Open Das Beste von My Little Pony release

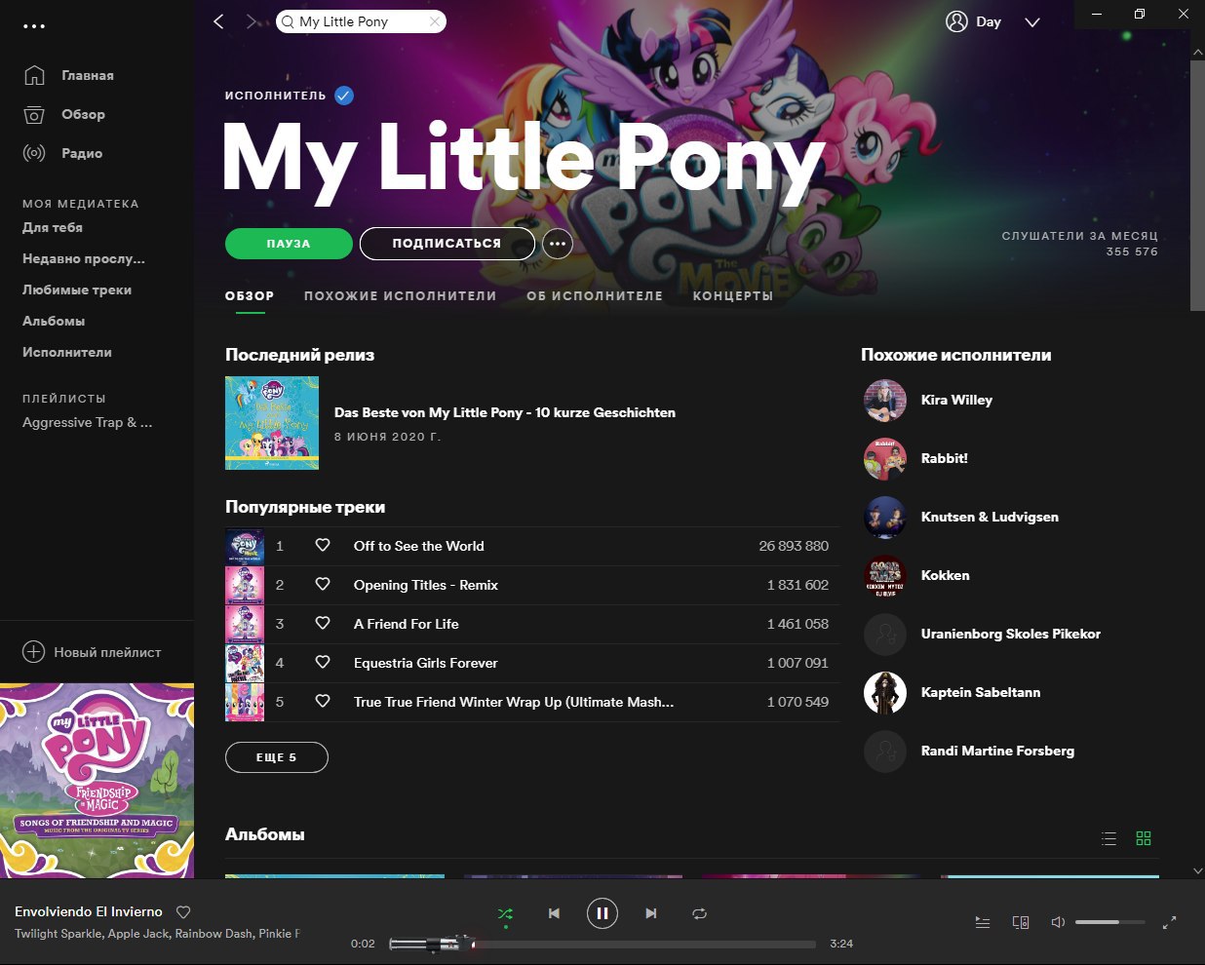(x=505, y=412)
